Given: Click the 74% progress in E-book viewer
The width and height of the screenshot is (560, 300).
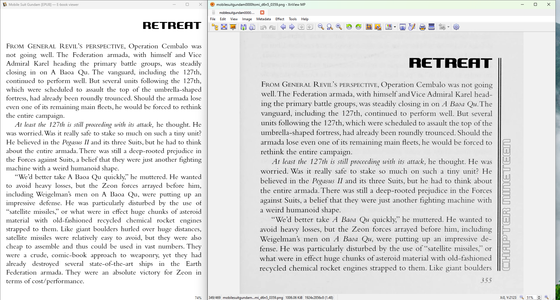Looking at the screenshot, I should coord(198,298).
